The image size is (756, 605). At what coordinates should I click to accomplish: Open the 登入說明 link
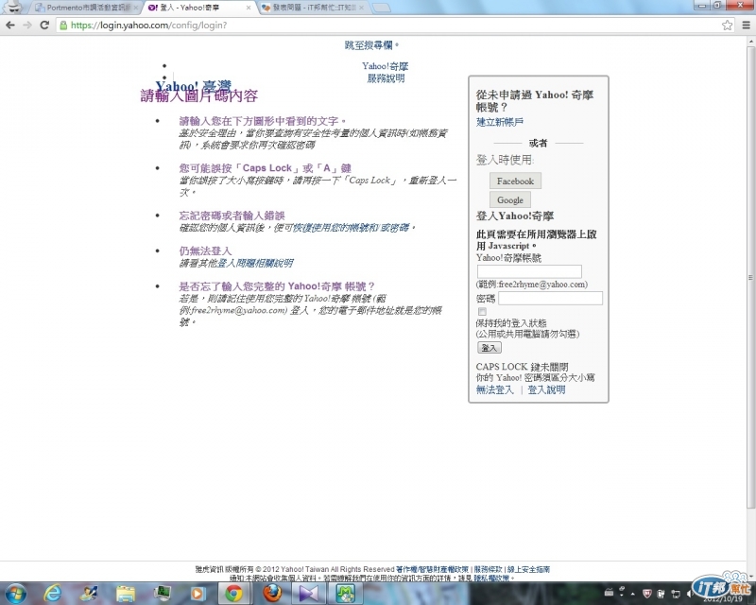click(546, 389)
